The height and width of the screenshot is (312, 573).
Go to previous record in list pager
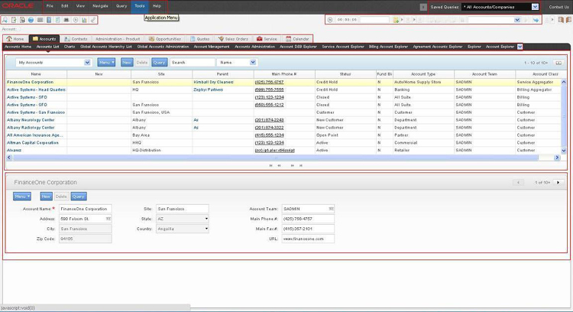pos(279,166)
